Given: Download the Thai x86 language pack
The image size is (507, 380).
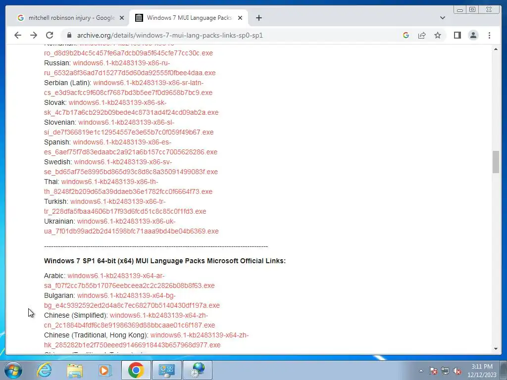Looking at the screenshot, I should coord(128,187).
